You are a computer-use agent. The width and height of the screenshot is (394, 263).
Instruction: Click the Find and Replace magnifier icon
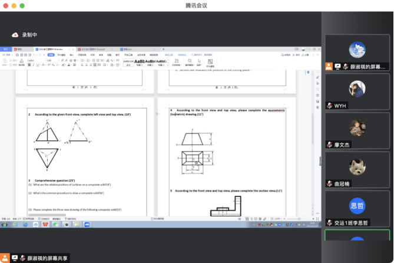click(x=190, y=61)
